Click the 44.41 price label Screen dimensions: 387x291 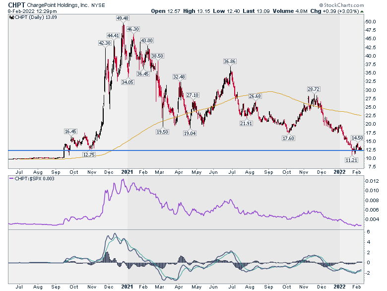coord(113,36)
